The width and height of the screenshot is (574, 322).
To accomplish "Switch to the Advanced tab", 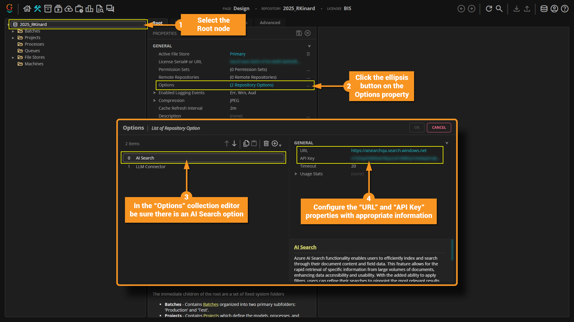I will 270,23.
